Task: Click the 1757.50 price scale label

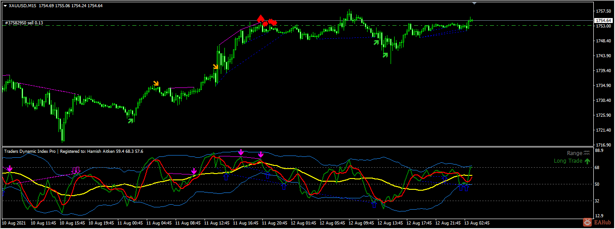Action: coord(603,11)
